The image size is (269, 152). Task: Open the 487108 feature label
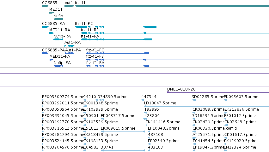(x=156, y=135)
